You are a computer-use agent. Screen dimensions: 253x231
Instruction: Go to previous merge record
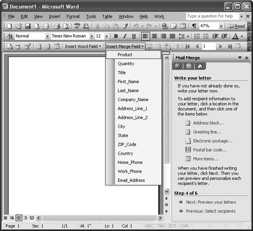[197, 46]
